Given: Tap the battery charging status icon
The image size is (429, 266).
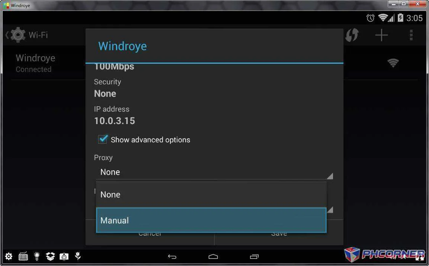Looking at the screenshot, I should coord(400,18).
